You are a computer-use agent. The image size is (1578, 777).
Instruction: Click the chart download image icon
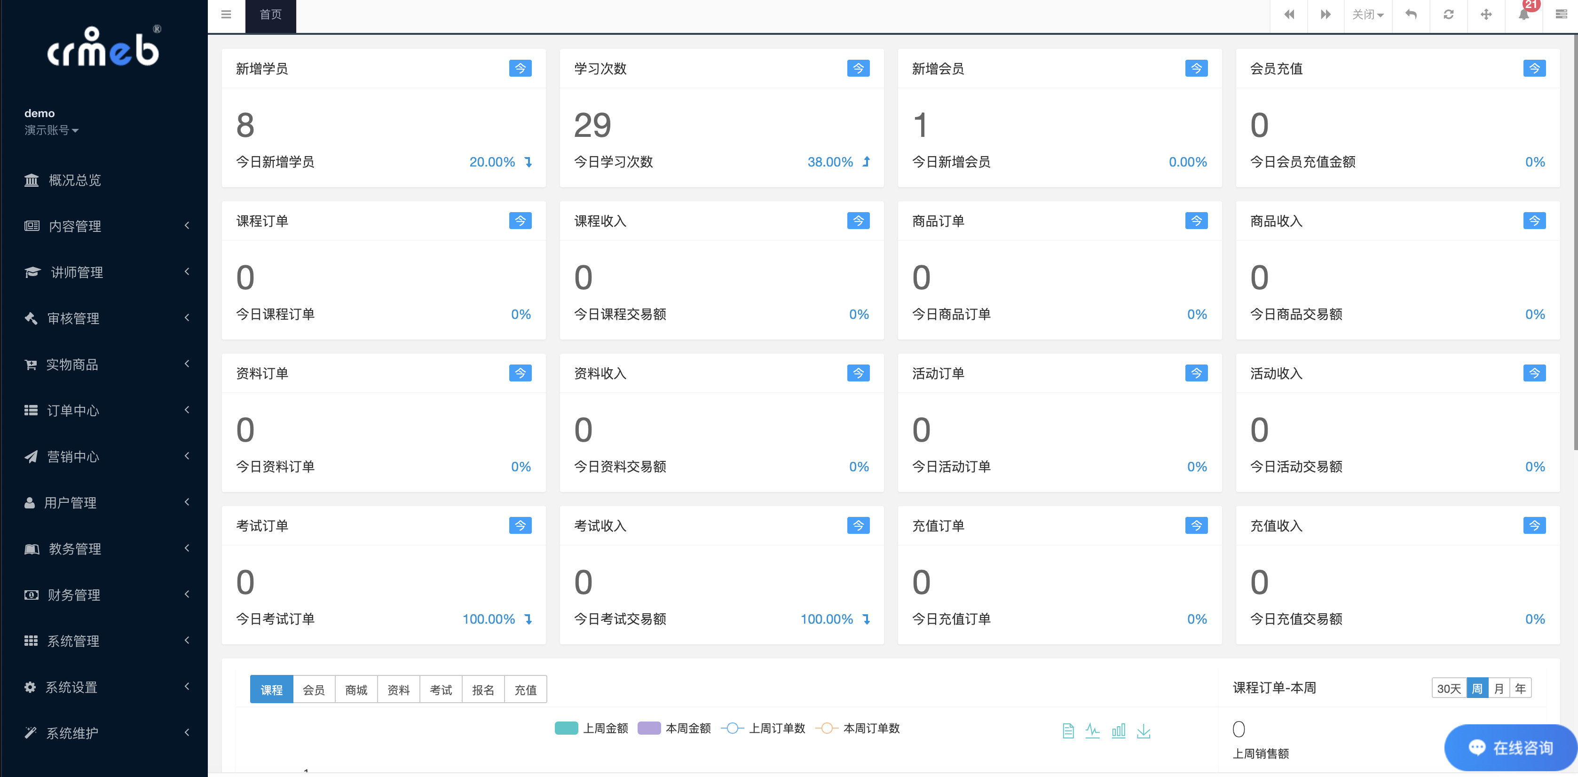(x=1144, y=730)
